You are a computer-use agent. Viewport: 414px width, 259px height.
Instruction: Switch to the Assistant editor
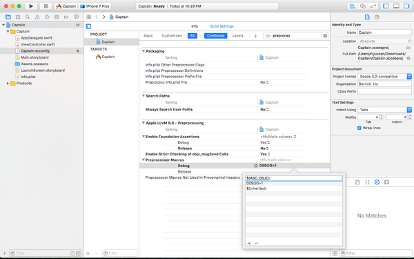point(363,6)
